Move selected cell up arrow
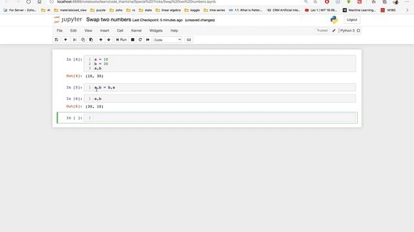Screen dimensions: 414x232 click(101, 40)
